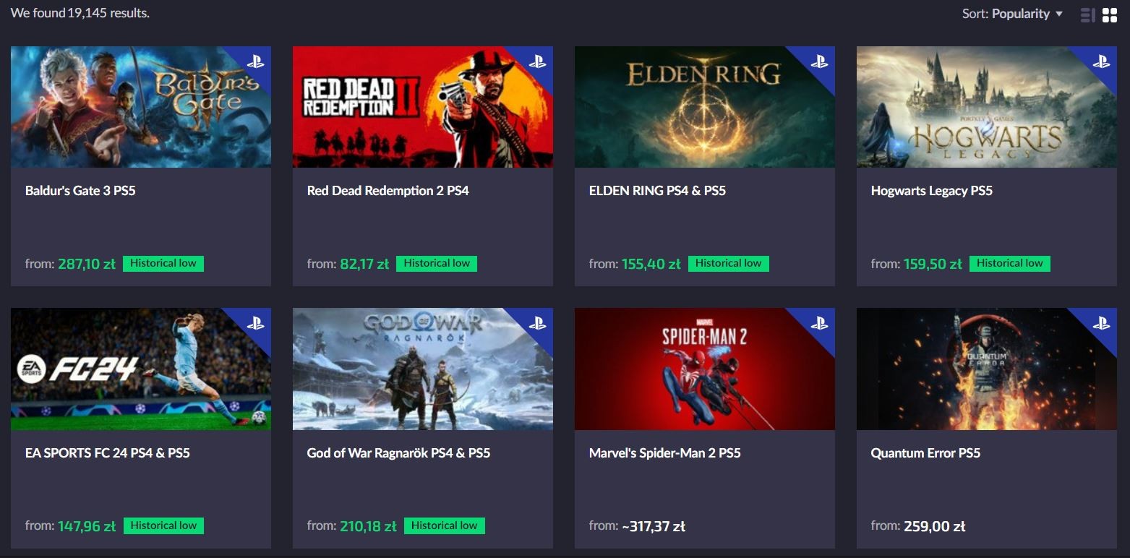1130x558 pixels.
Task: Open the Sort: Popularity dropdown
Action: click(x=1012, y=14)
